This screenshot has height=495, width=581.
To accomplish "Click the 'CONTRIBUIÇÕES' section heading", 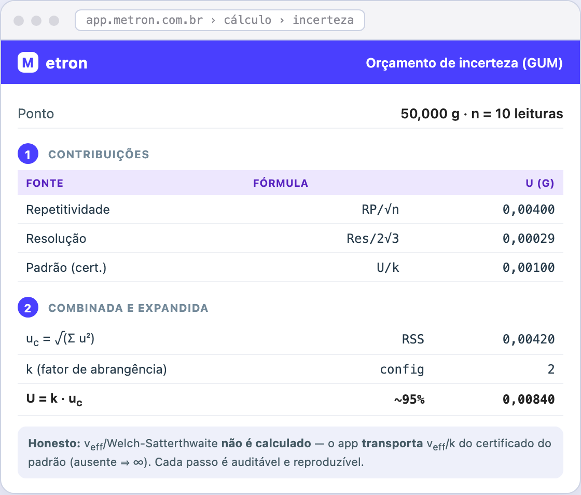I will 99,155.
